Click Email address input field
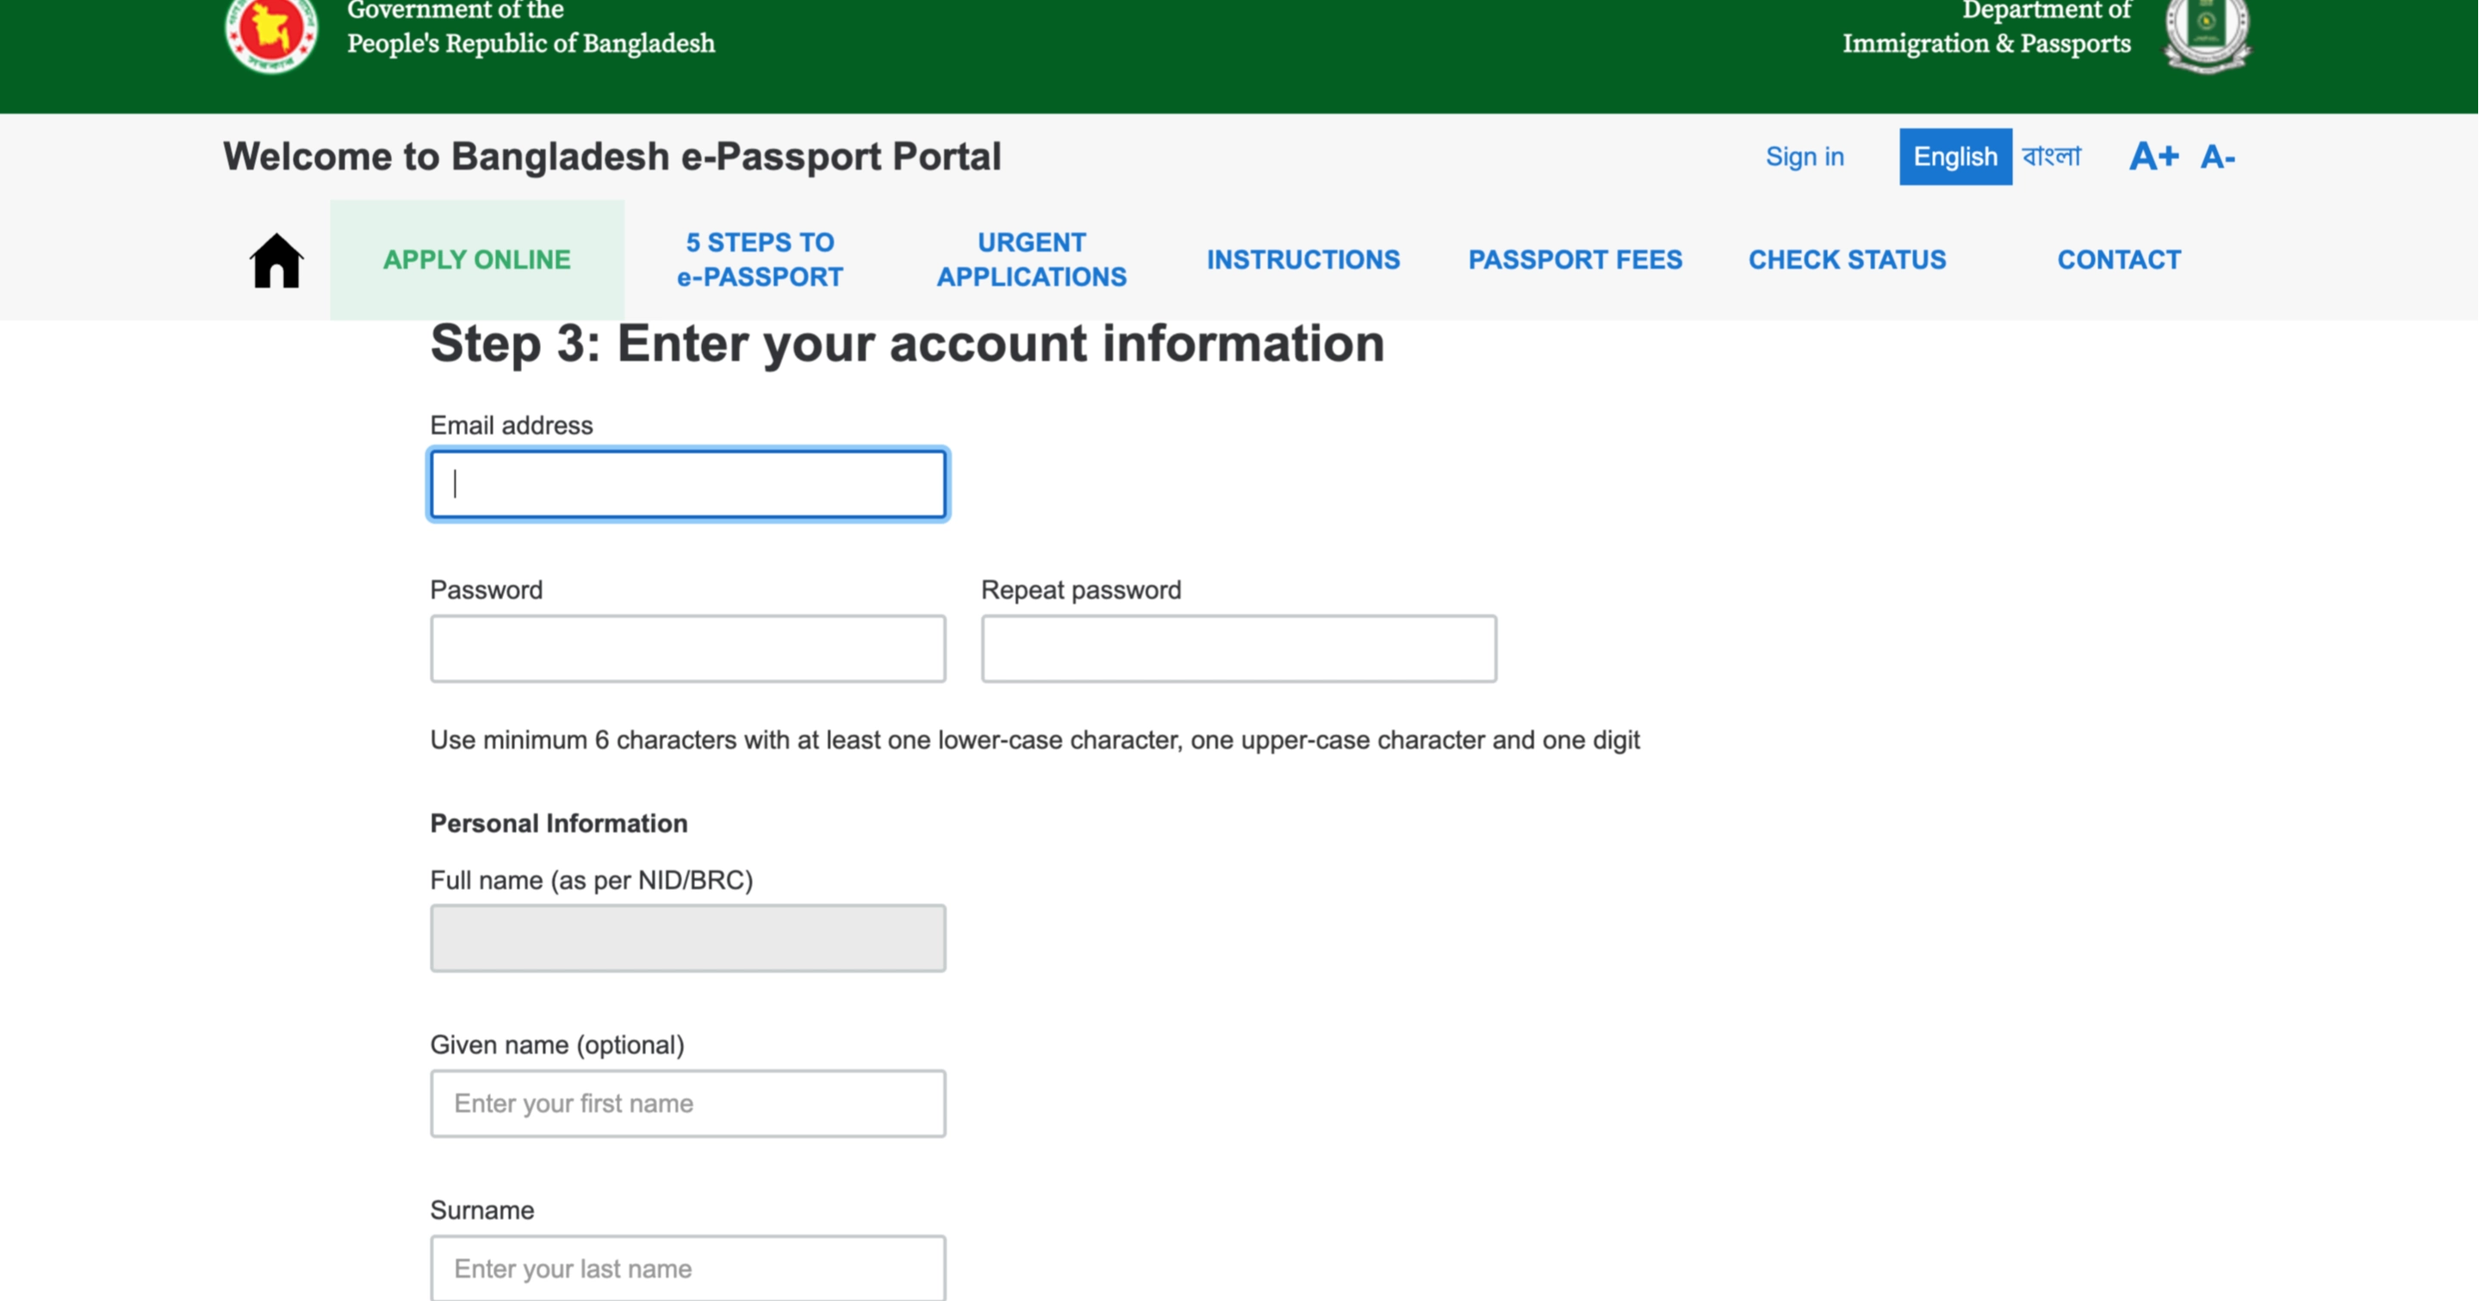 point(688,482)
